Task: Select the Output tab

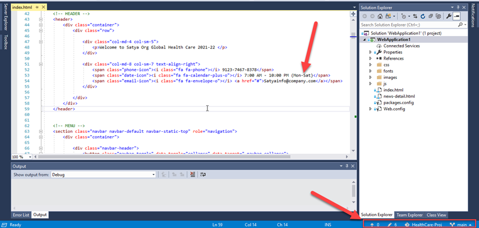Action: coord(40,215)
